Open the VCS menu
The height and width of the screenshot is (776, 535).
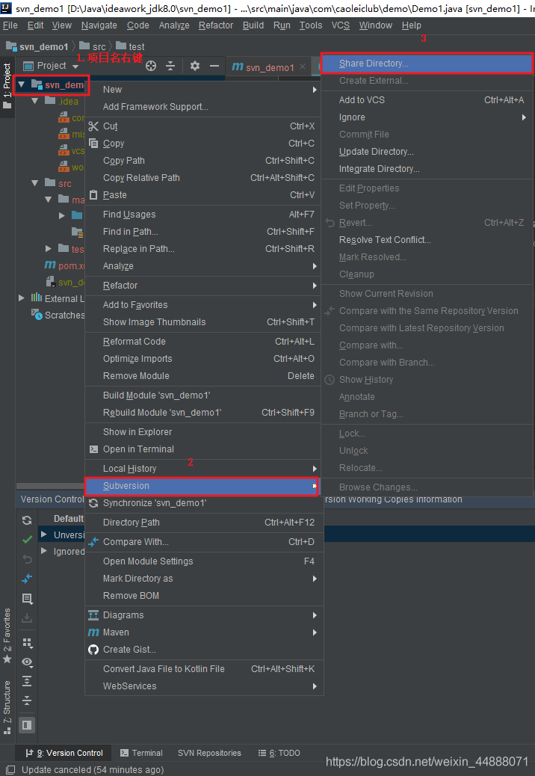pos(340,25)
